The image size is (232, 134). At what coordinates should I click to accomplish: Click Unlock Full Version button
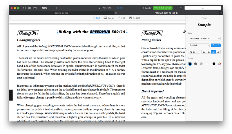click(x=163, y=8)
